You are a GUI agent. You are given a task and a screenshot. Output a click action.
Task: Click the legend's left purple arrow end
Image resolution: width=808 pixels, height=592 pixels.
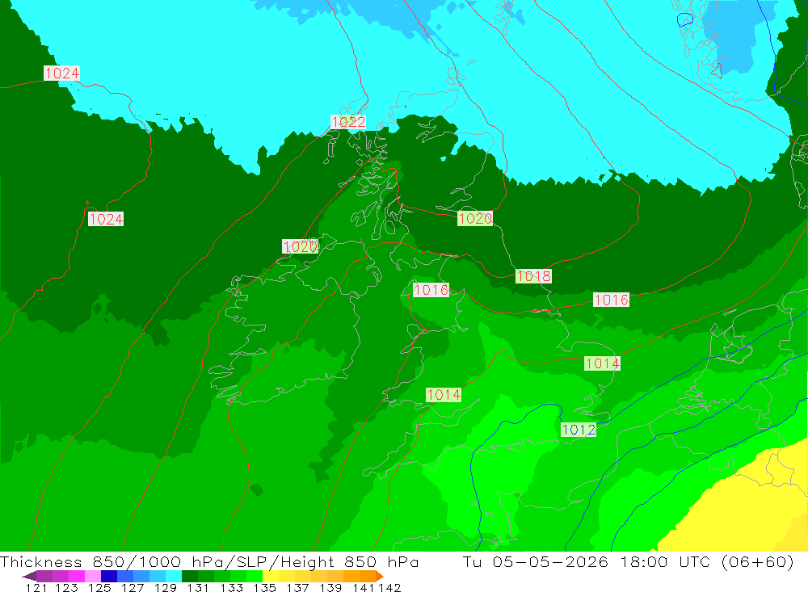(x=29, y=576)
